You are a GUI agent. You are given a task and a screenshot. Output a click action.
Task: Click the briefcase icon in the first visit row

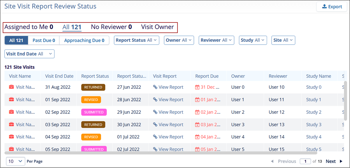tap(12, 87)
